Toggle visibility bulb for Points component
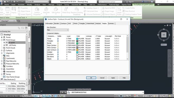The height and width of the screenshot is (98, 174). [58, 39]
